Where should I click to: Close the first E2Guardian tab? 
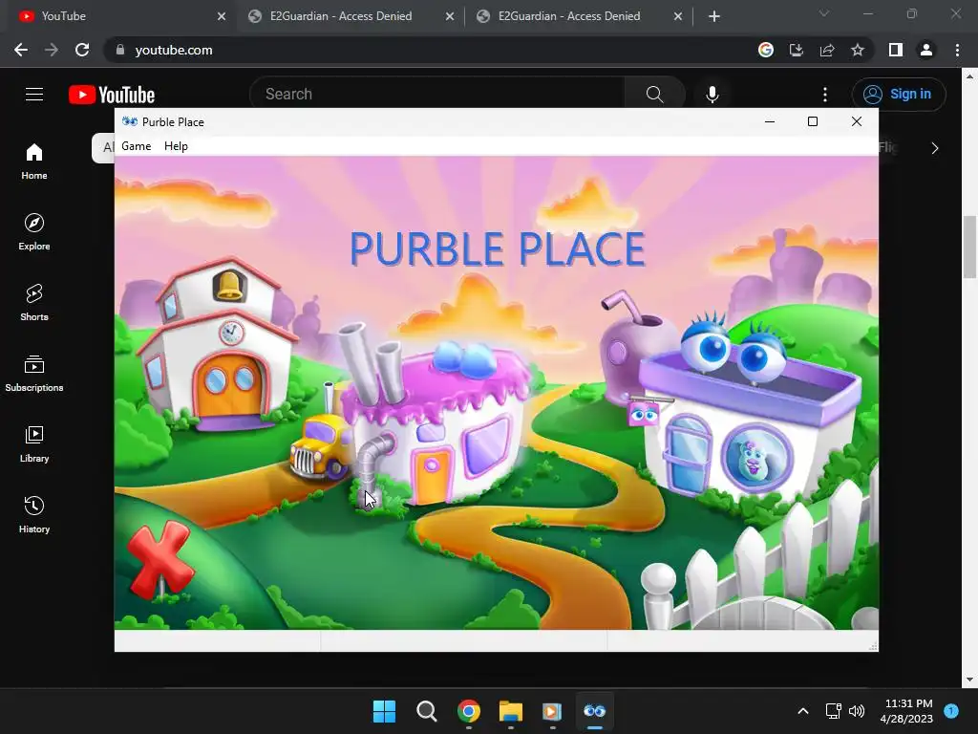450,16
